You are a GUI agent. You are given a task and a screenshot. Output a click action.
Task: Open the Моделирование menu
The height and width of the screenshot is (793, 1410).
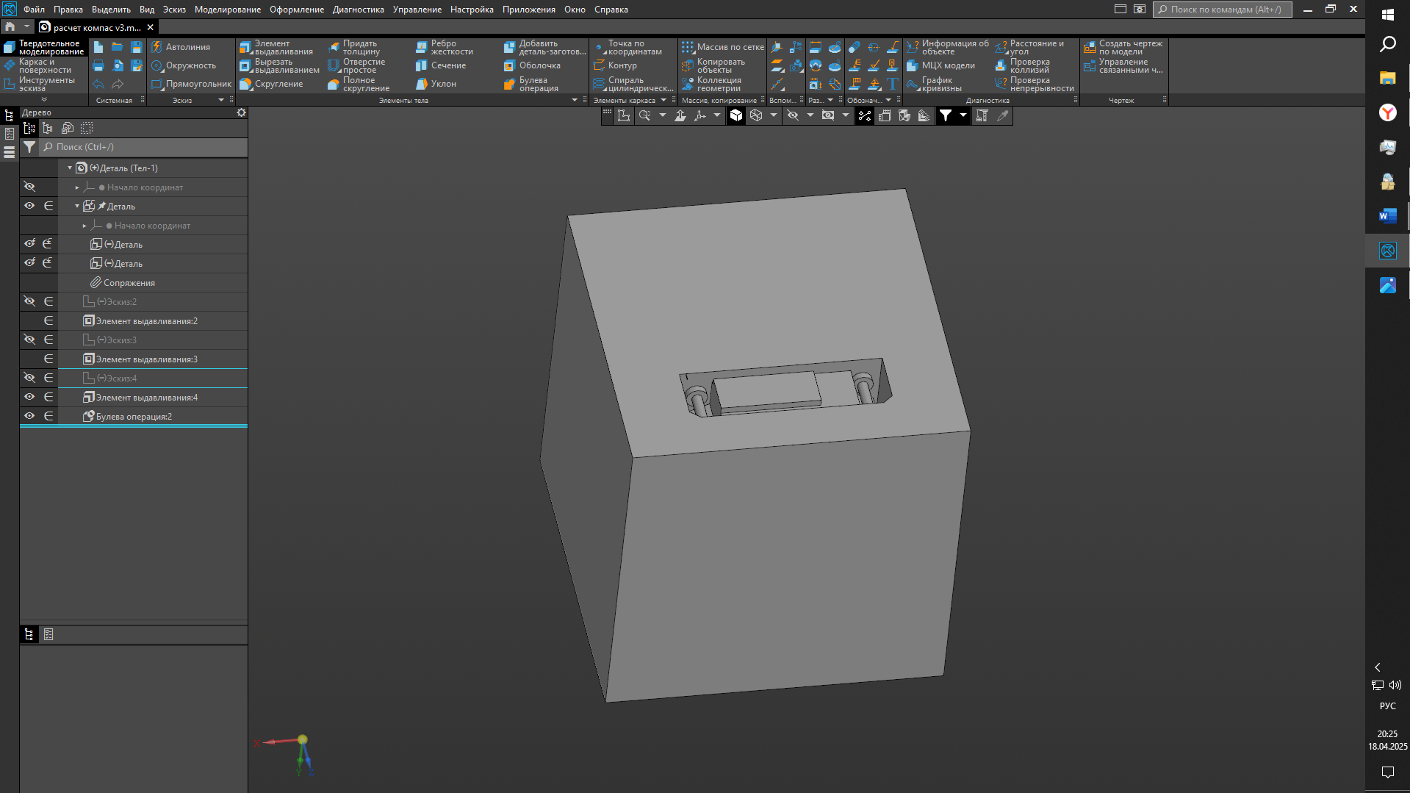click(227, 10)
